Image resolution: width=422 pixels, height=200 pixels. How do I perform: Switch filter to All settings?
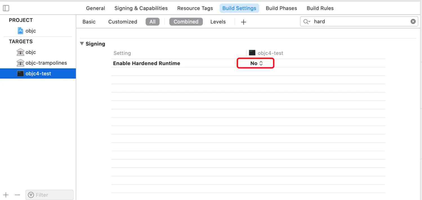pyautogui.click(x=152, y=22)
